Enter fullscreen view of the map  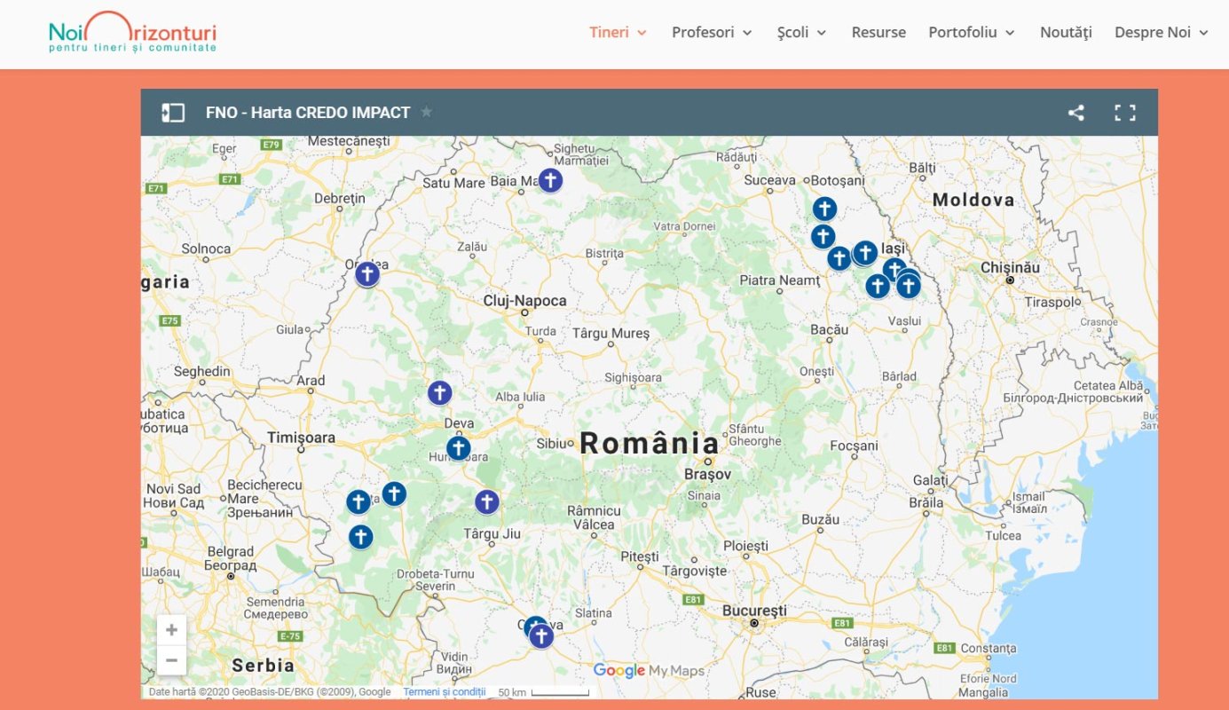point(1125,112)
